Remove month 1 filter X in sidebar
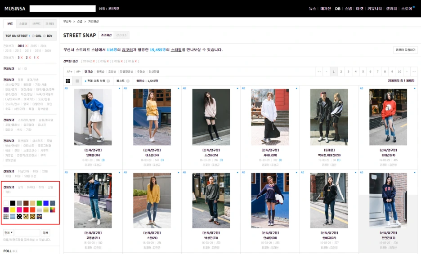This screenshot has width=421, height=254. [x=38, y=58]
